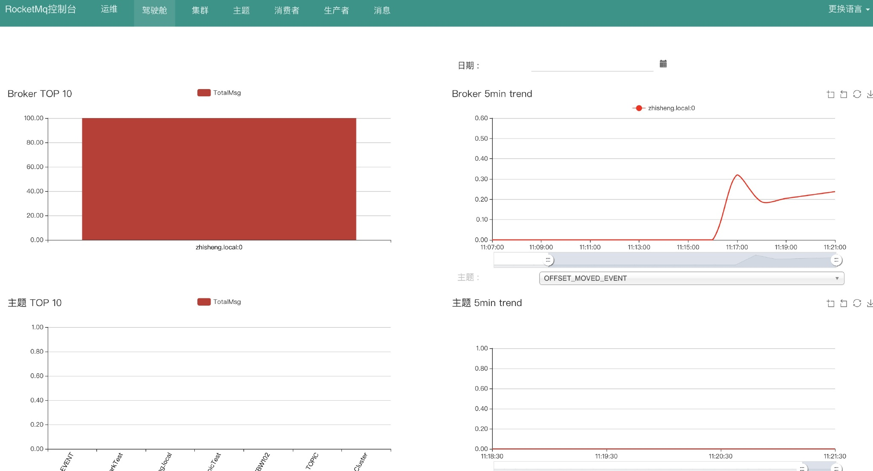Click the "11:17:00" time axis label
This screenshot has height=471, width=873.
tap(737, 247)
